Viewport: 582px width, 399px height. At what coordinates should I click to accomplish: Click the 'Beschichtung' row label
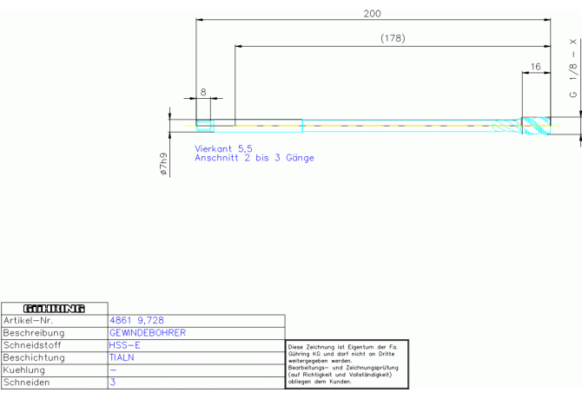point(34,358)
